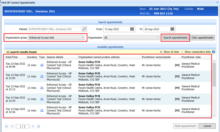Click the Search appointments button
This screenshot has width=220, height=132.
tap(175, 38)
